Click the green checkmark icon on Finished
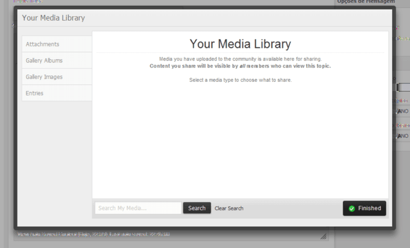The image size is (410, 248). [352, 209]
